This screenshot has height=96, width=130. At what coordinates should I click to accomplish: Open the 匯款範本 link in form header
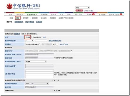[x=17, y=34]
